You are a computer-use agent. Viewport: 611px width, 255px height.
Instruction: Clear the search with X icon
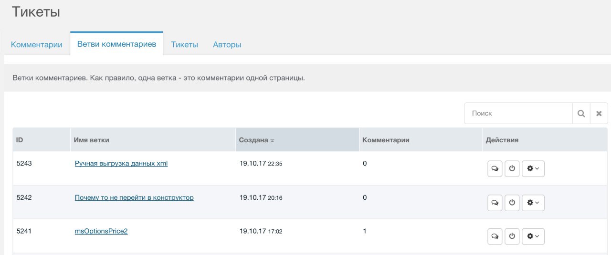(x=599, y=113)
